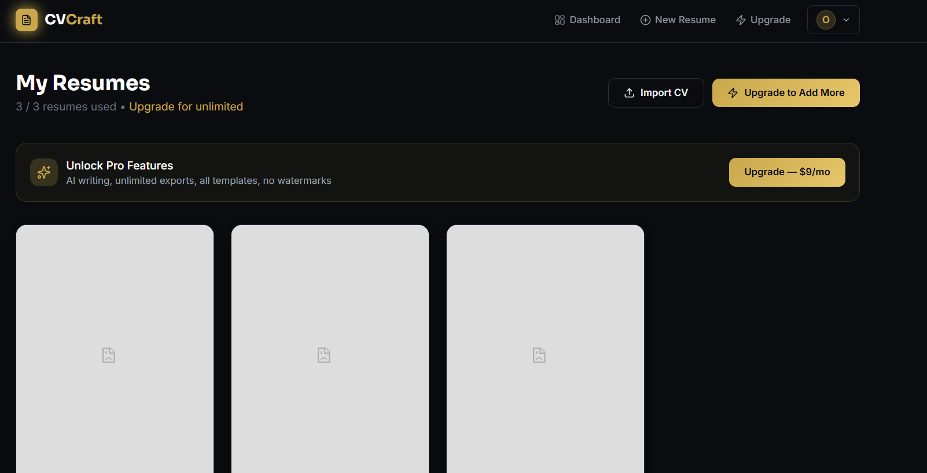
Task: Click the Upgrade to Add More button
Action: pyautogui.click(x=786, y=93)
